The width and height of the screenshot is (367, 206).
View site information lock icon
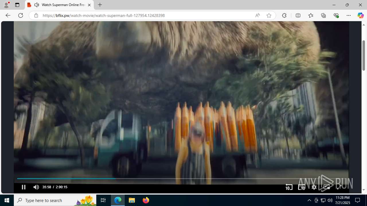coord(36,15)
